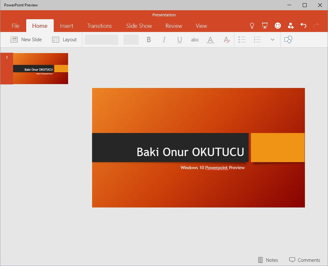Image resolution: width=328 pixels, height=266 pixels.
Task: Click the Bold formatting icon
Action: 149,40
